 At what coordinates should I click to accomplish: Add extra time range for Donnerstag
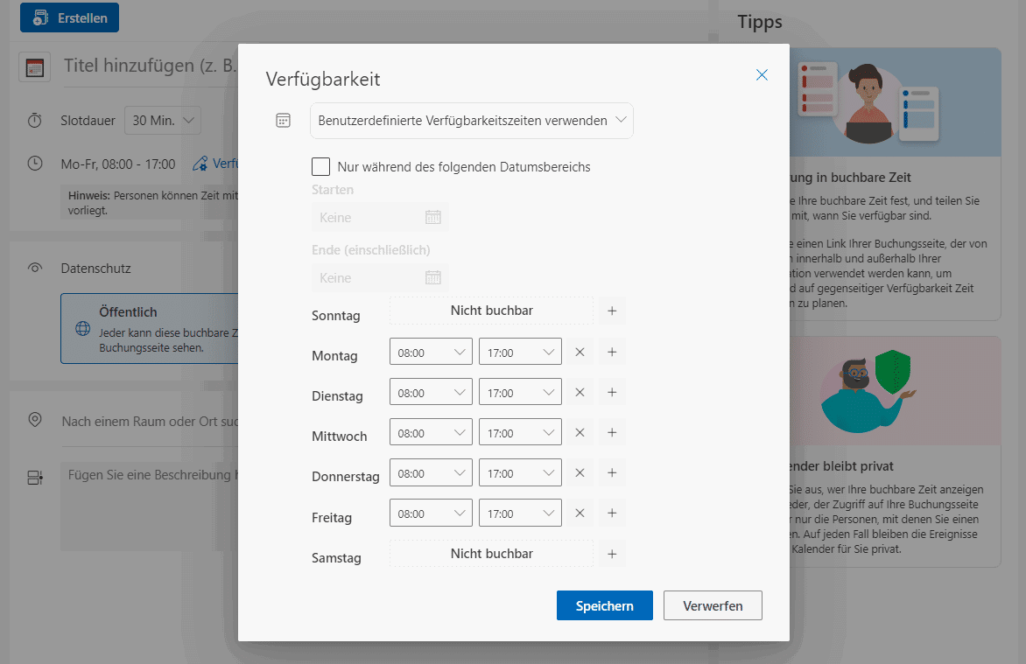point(612,473)
